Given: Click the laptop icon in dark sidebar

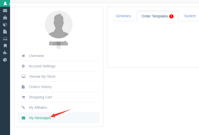Looking at the screenshot, I should tap(5, 39).
